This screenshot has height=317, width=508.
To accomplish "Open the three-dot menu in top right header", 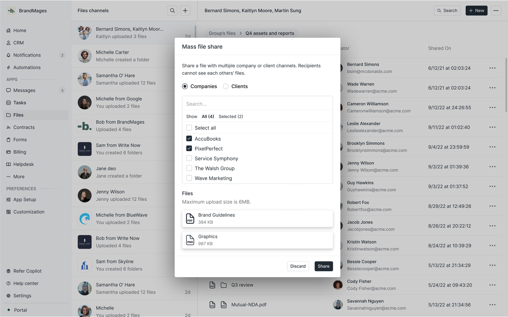I will 496,11.
